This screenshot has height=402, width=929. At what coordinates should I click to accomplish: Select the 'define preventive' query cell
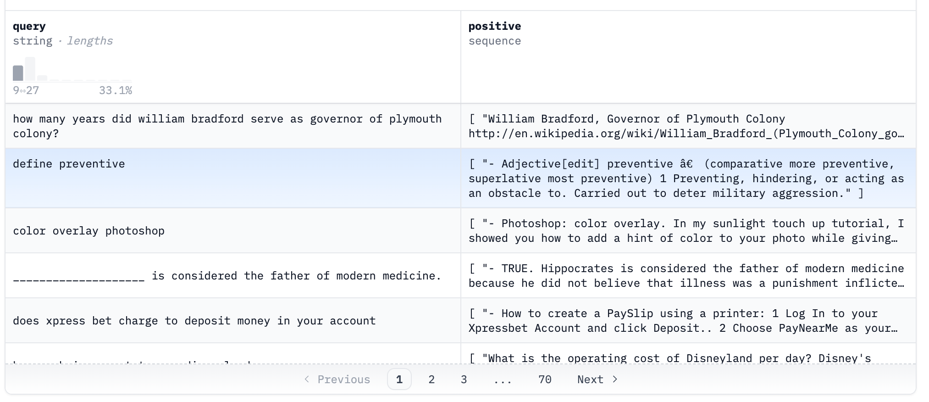point(69,164)
